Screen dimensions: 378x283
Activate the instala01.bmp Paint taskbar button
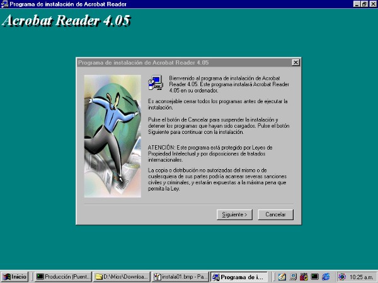[180, 276]
